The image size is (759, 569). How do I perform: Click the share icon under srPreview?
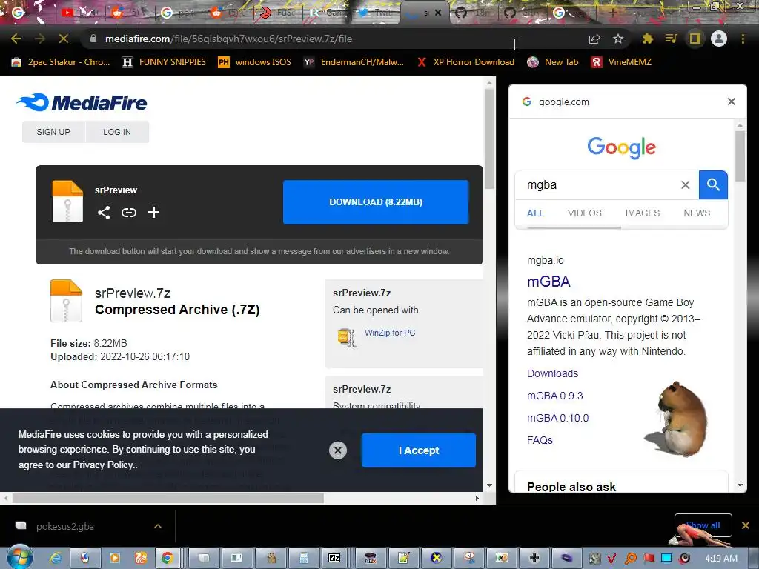tap(104, 213)
